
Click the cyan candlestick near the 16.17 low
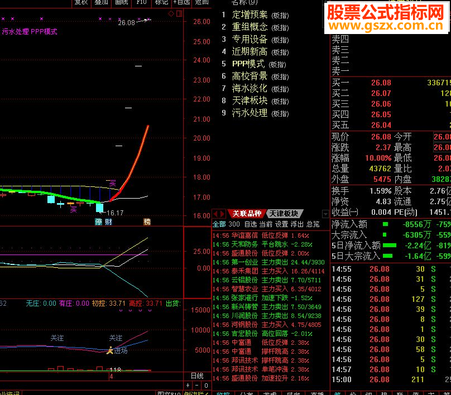click(x=99, y=208)
